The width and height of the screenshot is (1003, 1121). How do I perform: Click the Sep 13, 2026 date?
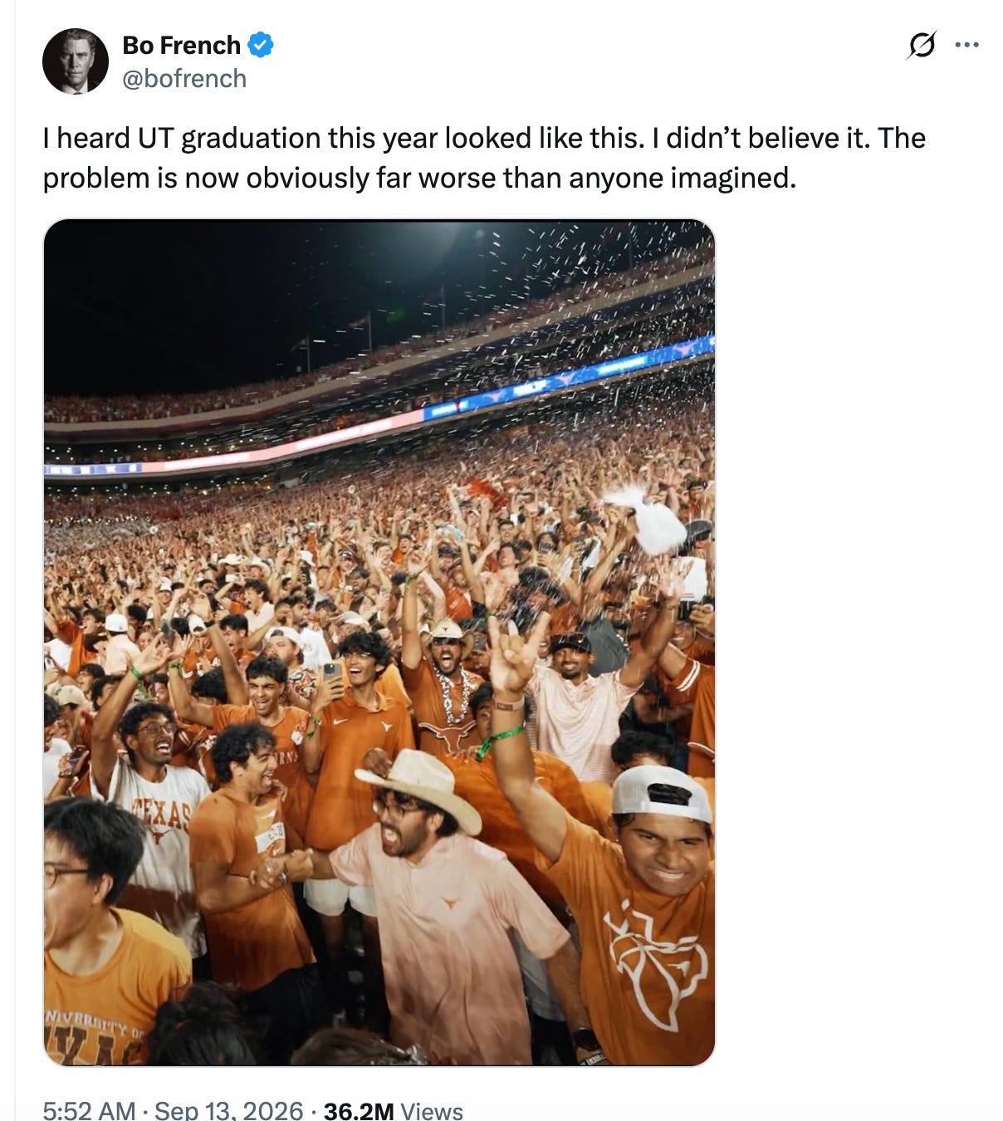(229, 1110)
